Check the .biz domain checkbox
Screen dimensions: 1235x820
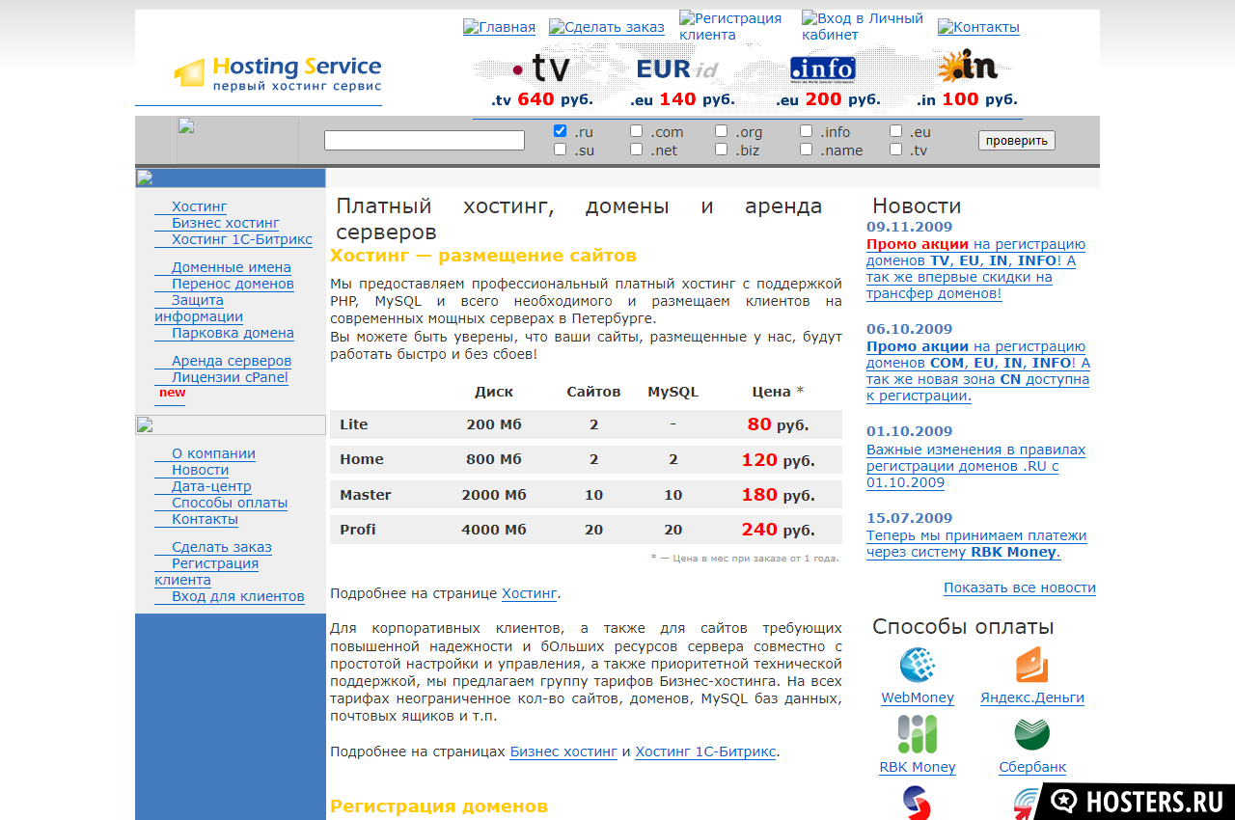pos(722,150)
